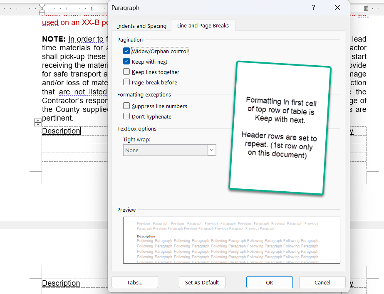Enable Keep lines together

126,72
